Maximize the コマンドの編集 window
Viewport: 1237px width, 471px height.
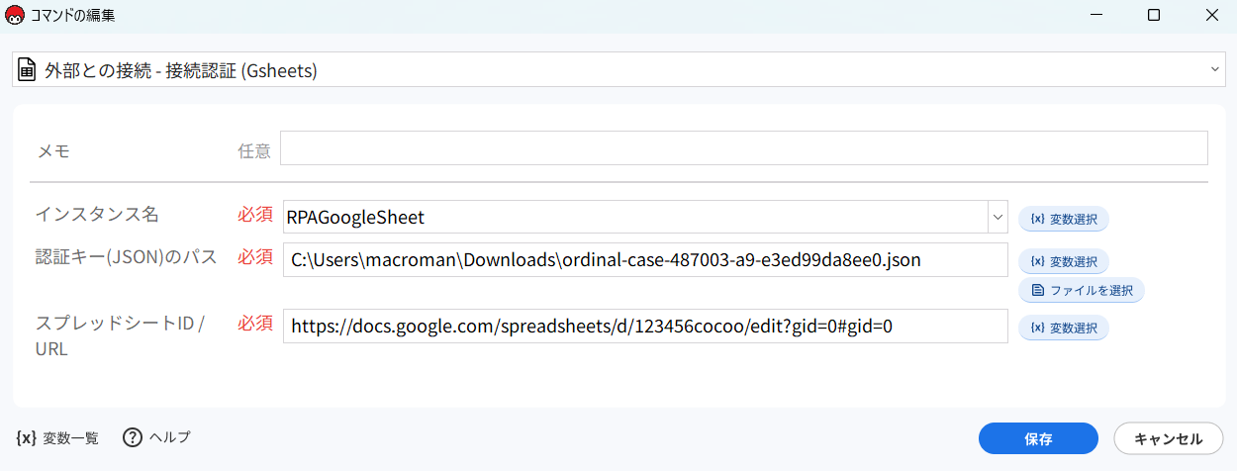(x=1154, y=15)
